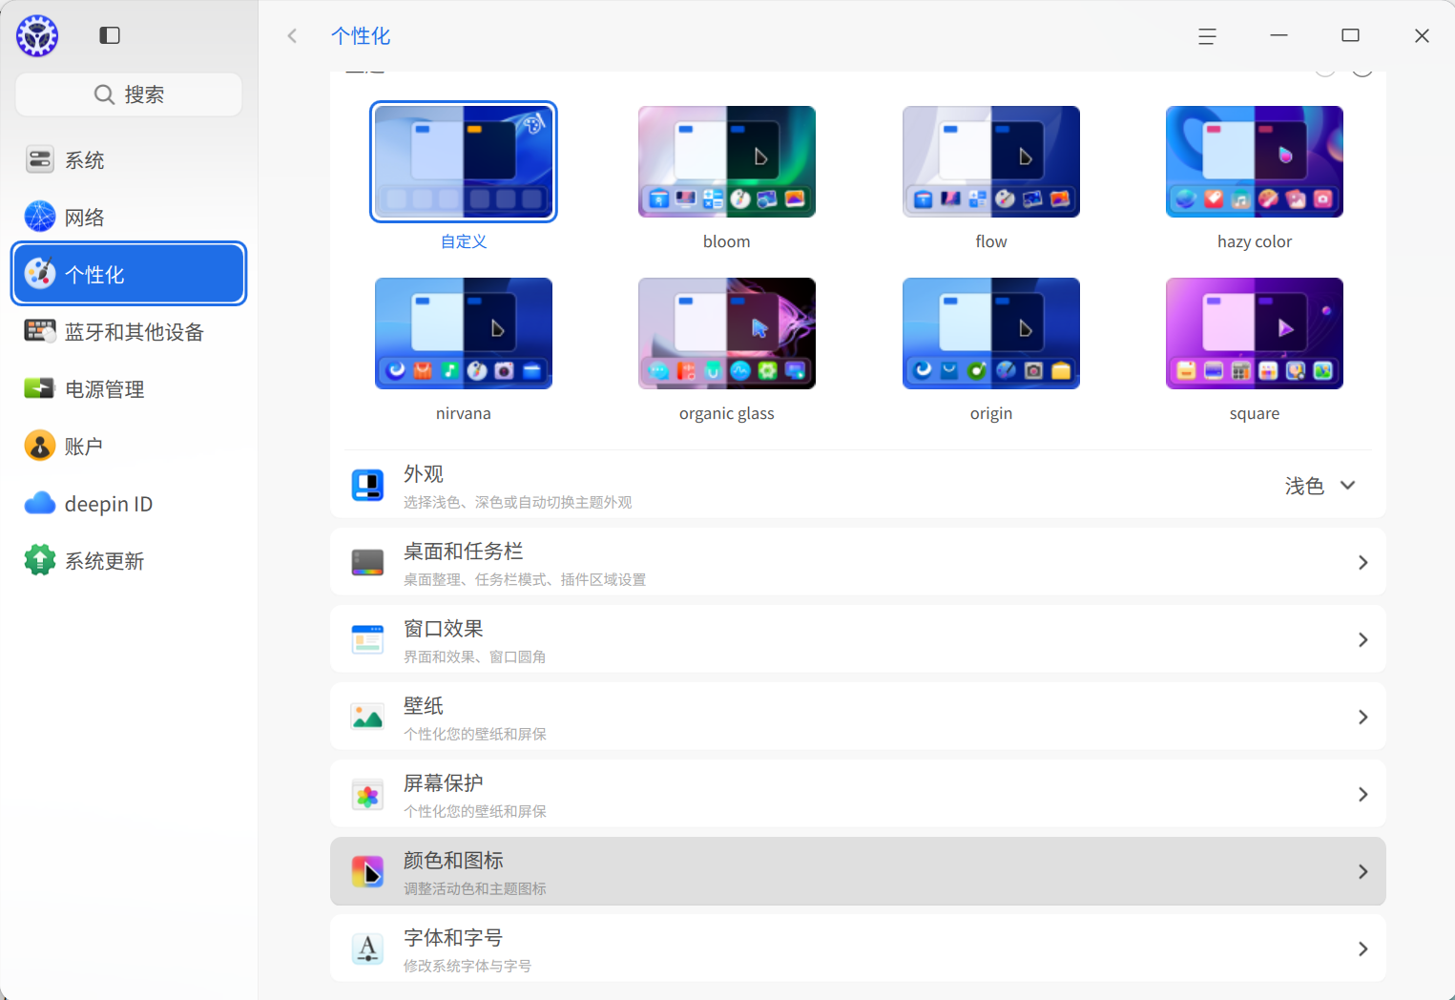Image resolution: width=1455 pixels, height=1000 pixels.
Task: Open 蓝牙和其他设备 settings
Action: coord(129,331)
